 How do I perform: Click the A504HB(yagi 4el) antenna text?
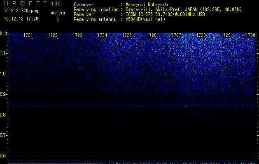point(145,19)
